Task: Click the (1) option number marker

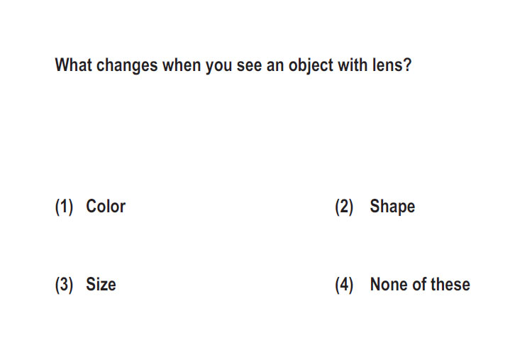Action: pyautogui.click(x=64, y=207)
